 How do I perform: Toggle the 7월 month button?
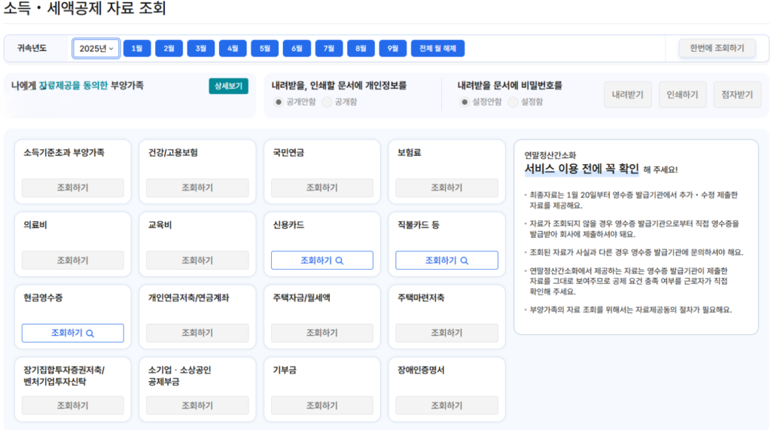pyautogui.click(x=328, y=48)
